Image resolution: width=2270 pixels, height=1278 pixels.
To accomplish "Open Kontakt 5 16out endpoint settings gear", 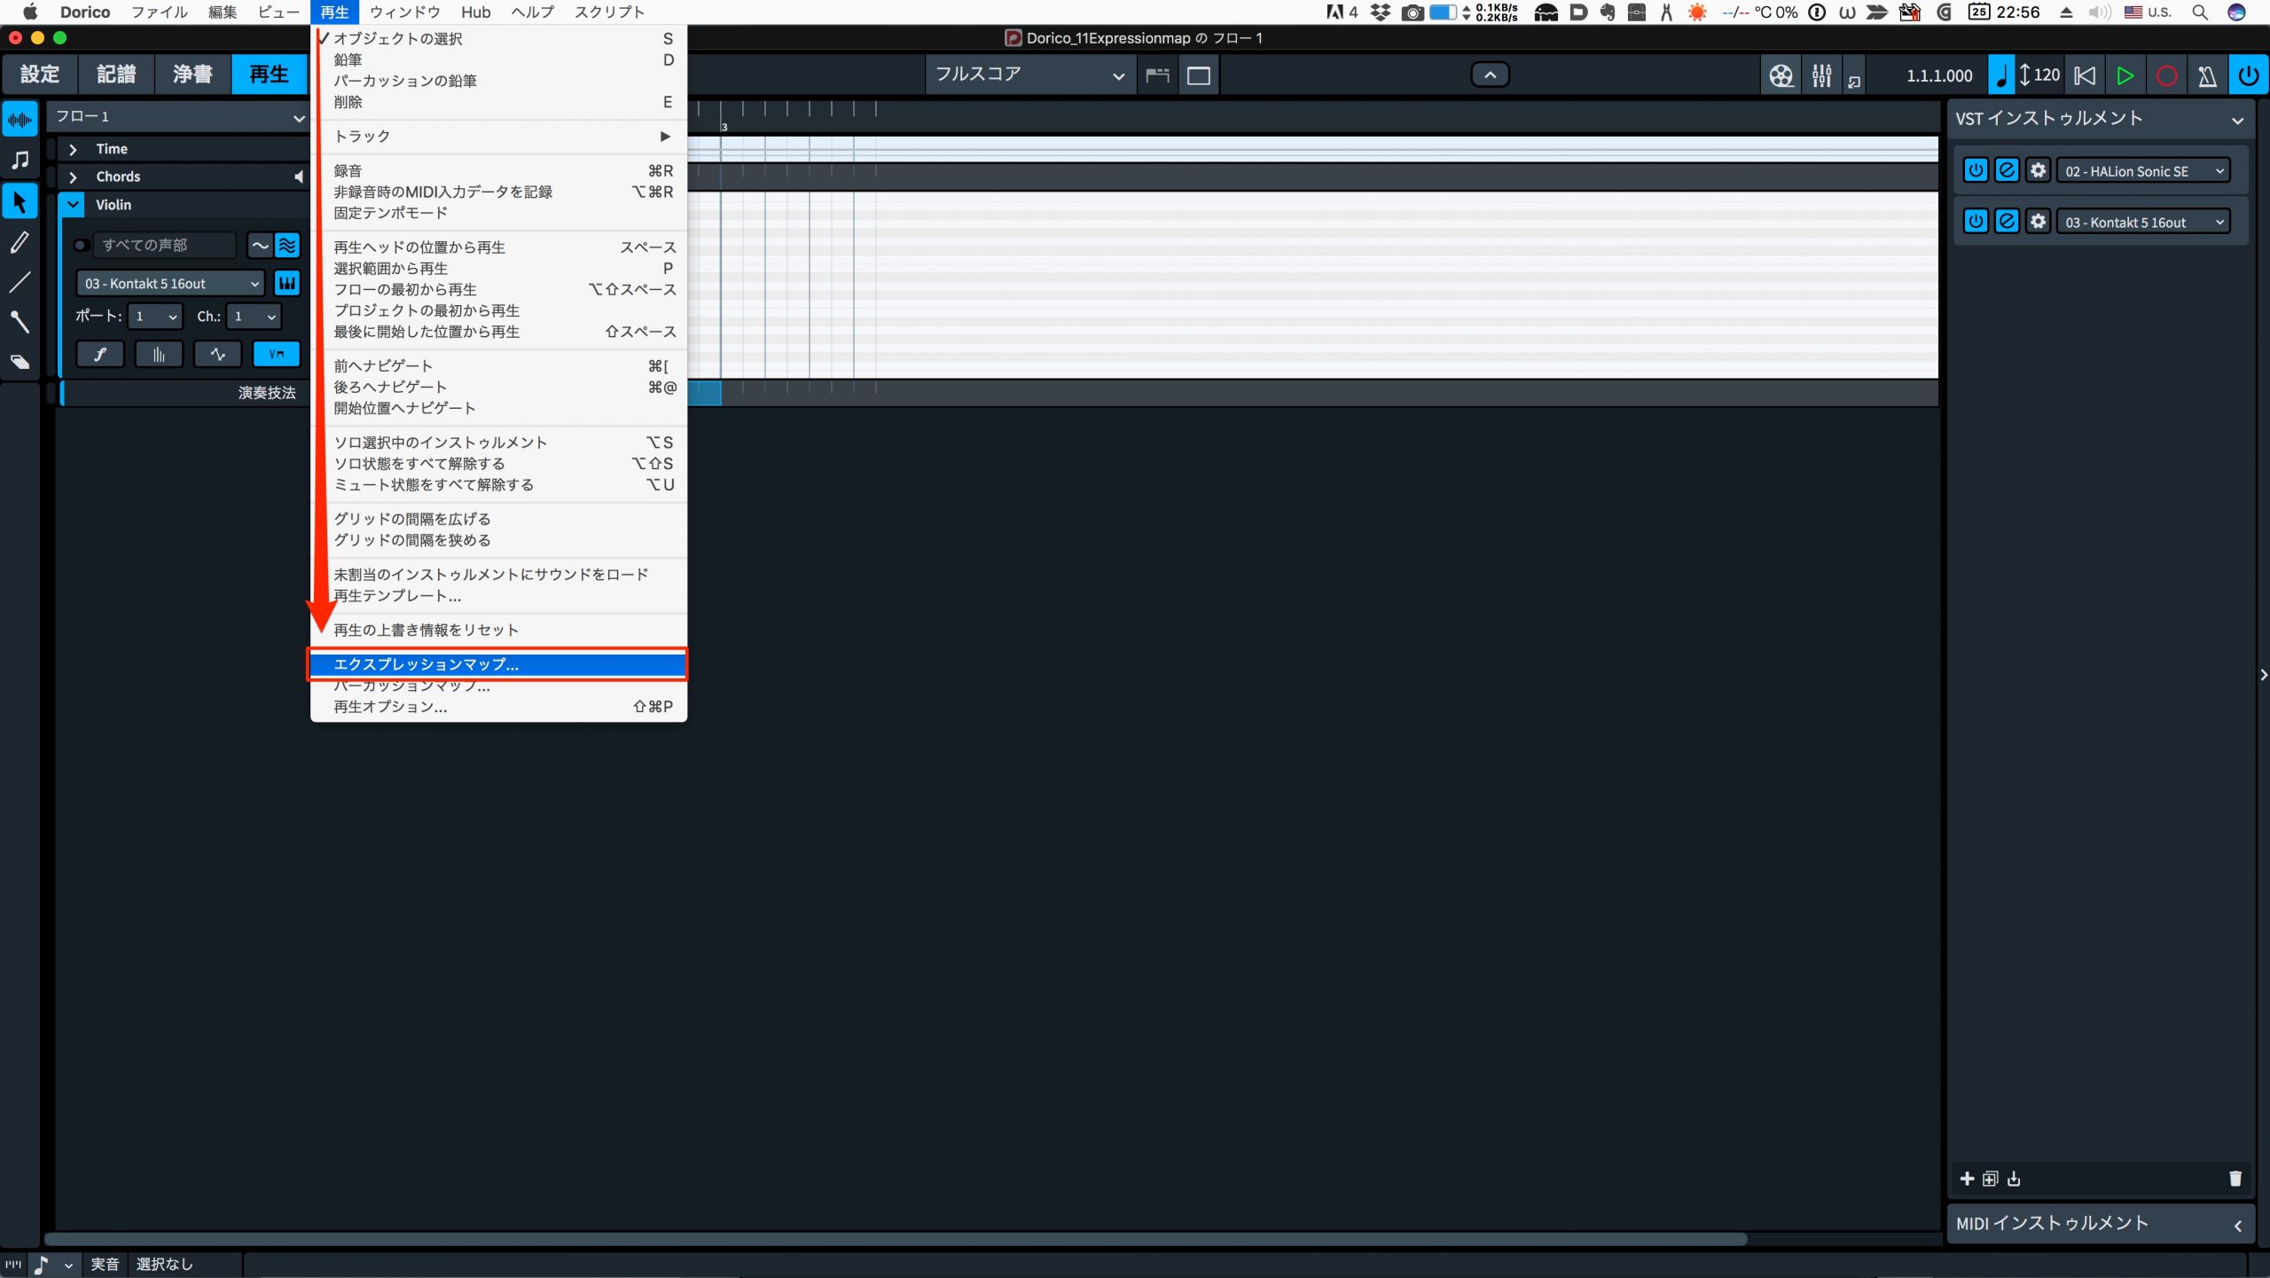I will pos(2038,221).
